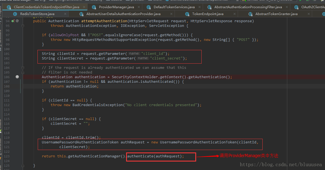Click isAuthenticated() call on line 107
The image size is (325, 170).
click(x=160, y=82)
